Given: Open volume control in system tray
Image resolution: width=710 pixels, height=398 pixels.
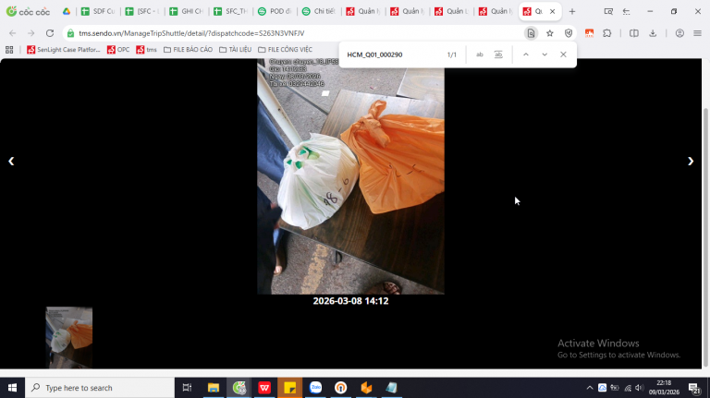Looking at the screenshot, I should 640,388.
